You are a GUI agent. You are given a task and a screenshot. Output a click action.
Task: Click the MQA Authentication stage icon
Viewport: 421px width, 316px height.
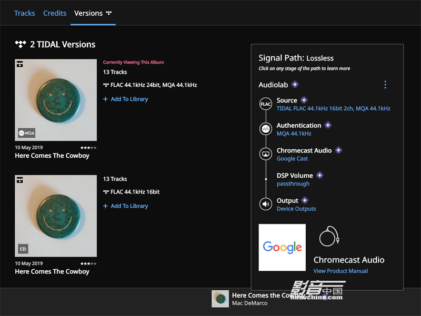[266, 129]
